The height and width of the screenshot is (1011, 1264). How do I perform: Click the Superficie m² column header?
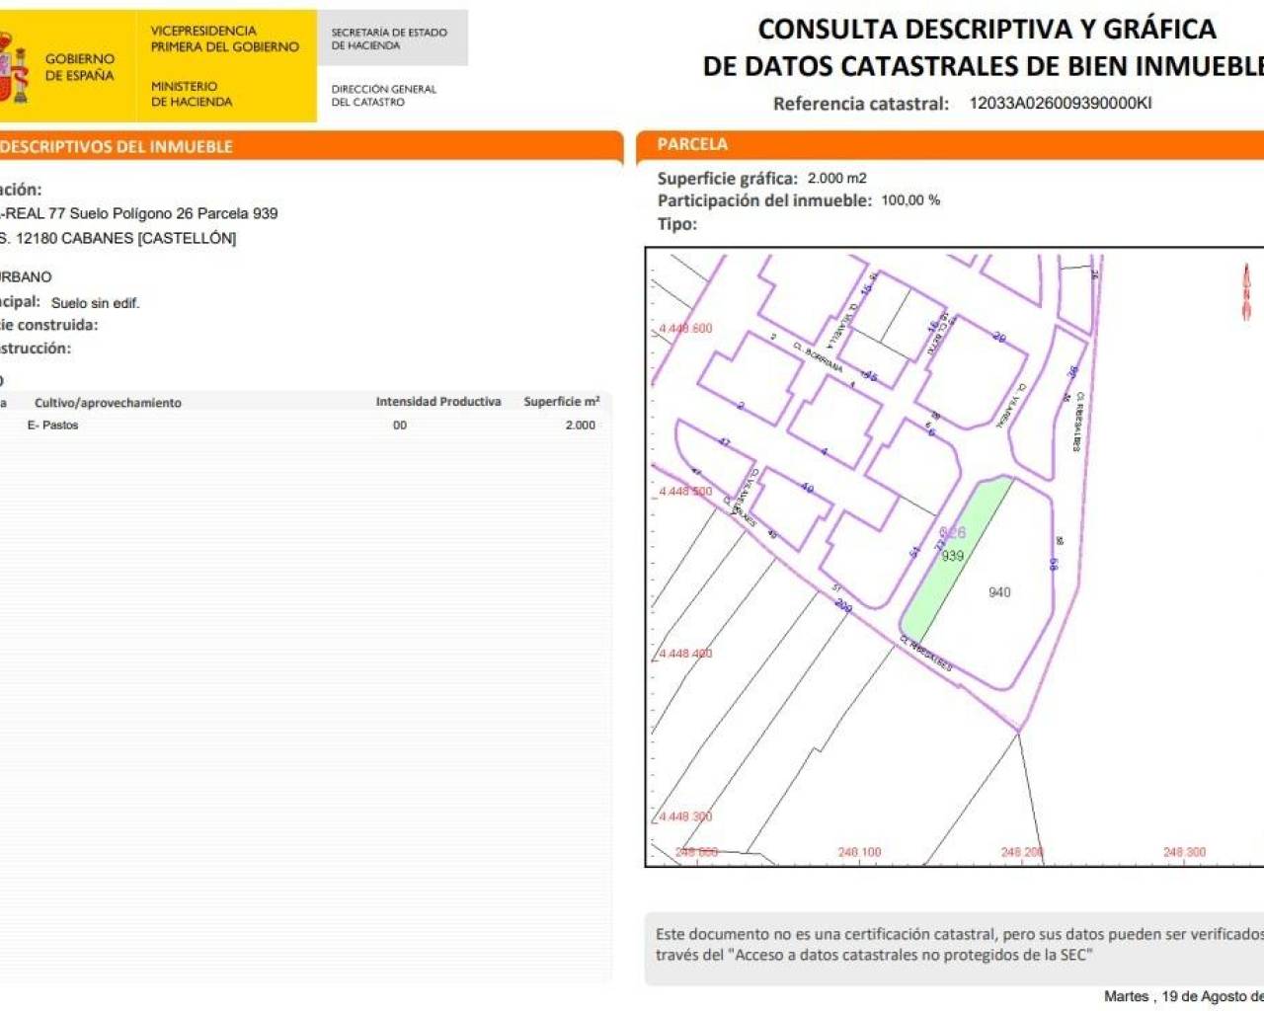561,402
